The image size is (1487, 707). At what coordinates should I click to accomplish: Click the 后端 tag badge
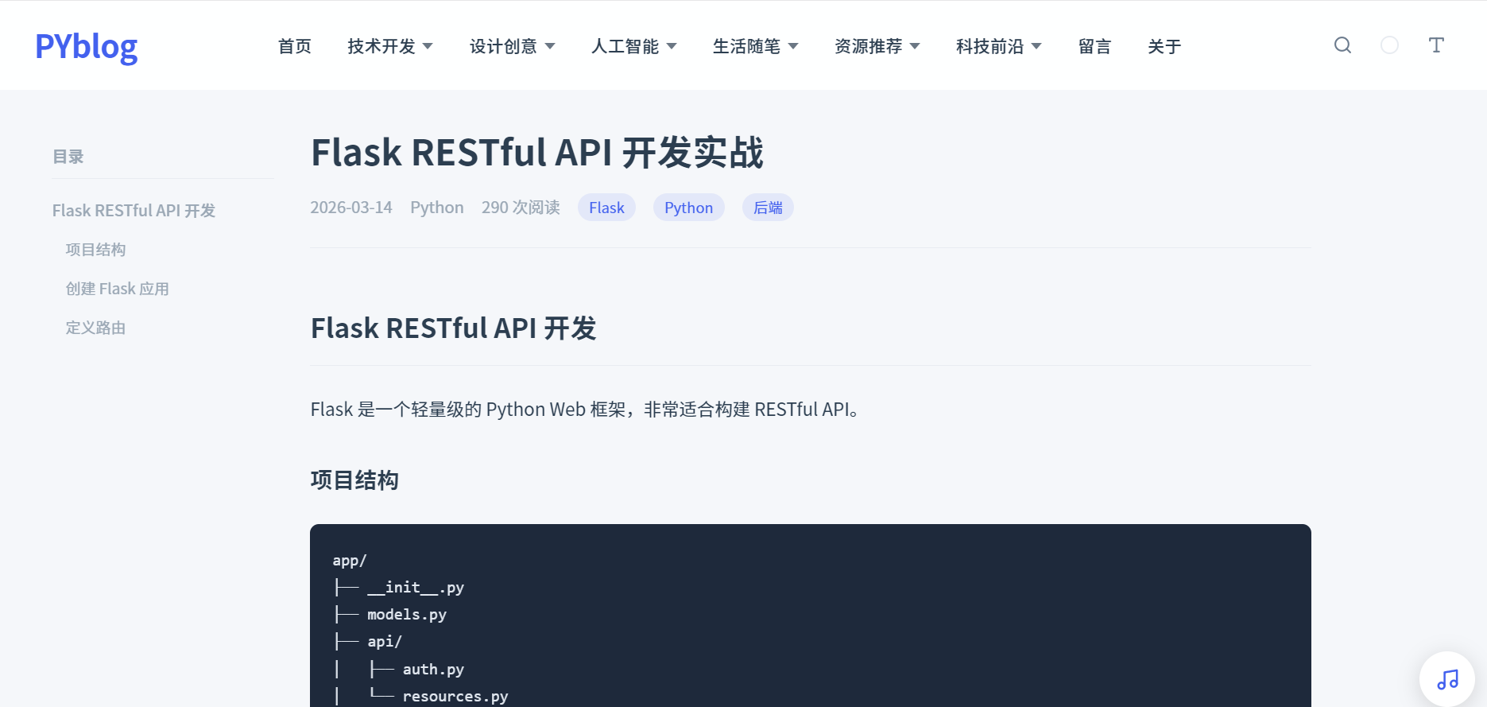click(x=768, y=208)
